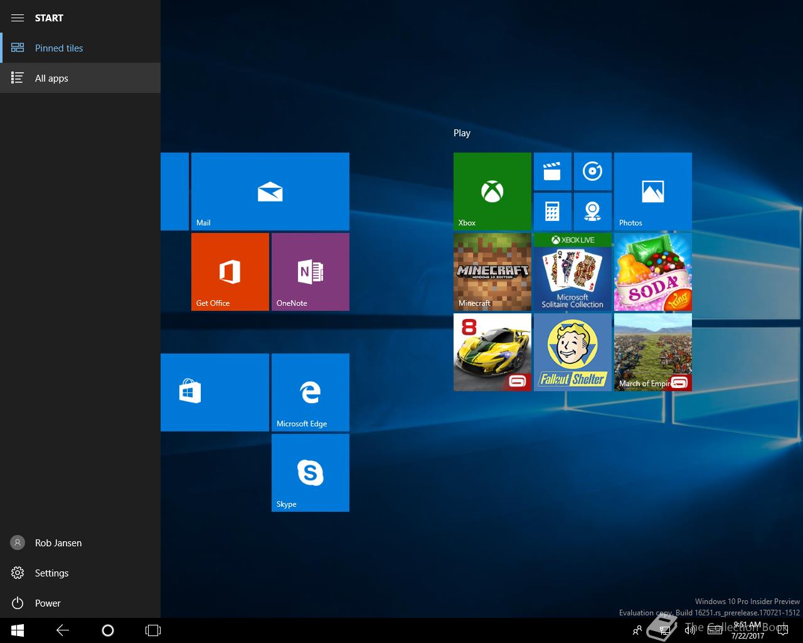
Task: Open the Photos tile
Action: point(653,192)
